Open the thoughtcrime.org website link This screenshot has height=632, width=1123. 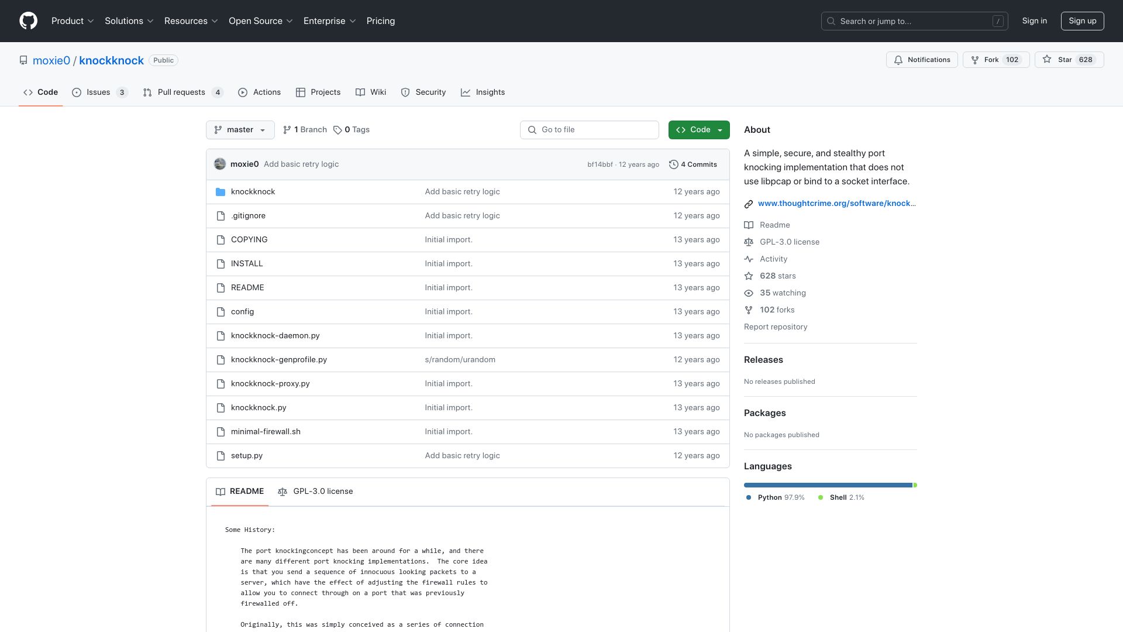coord(837,204)
